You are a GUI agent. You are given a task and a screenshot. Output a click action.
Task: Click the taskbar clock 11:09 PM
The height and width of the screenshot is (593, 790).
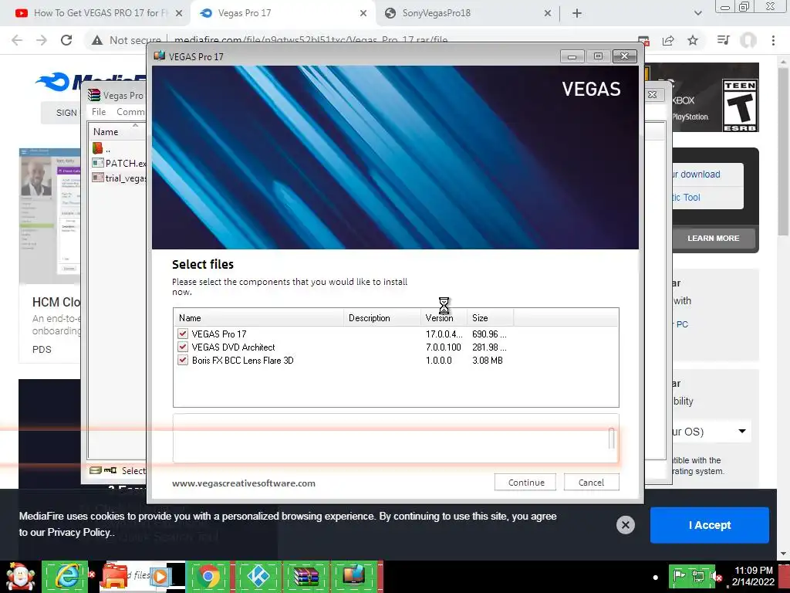point(753,571)
